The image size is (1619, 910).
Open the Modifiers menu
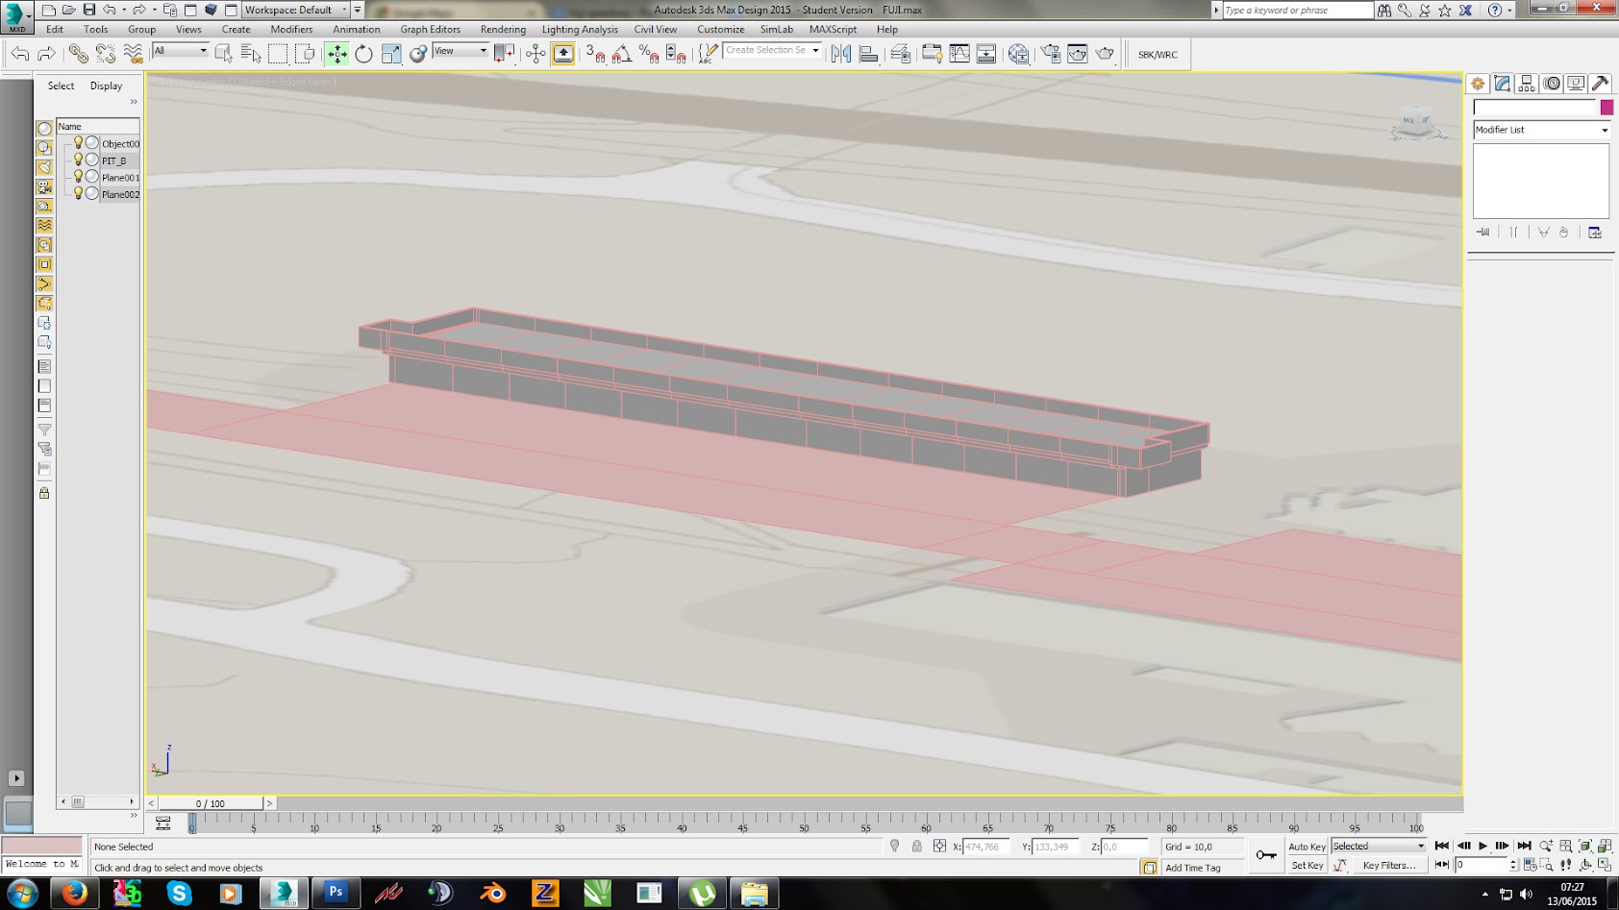pyautogui.click(x=291, y=30)
